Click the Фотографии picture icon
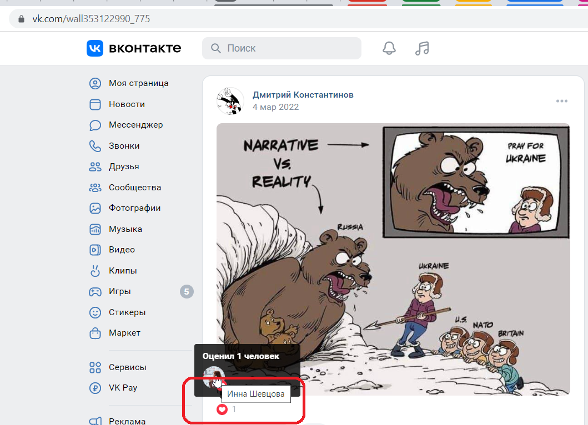Screen dimensions: 588x425 click(x=96, y=208)
